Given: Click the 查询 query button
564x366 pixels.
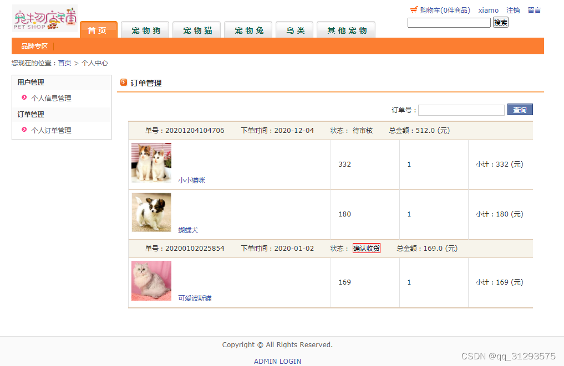Looking at the screenshot, I should point(520,110).
